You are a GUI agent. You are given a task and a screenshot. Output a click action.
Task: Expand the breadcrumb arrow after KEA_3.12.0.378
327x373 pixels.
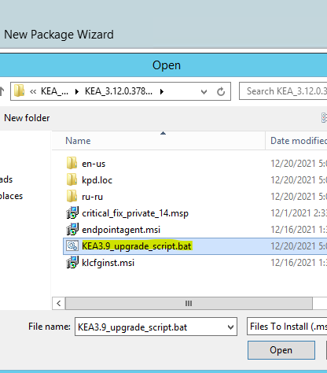(x=162, y=91)
